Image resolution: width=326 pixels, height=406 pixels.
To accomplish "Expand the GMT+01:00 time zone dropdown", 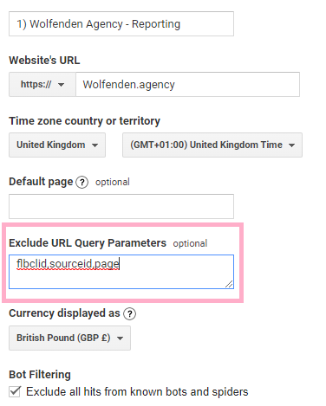I will click(x=212, y=145).
